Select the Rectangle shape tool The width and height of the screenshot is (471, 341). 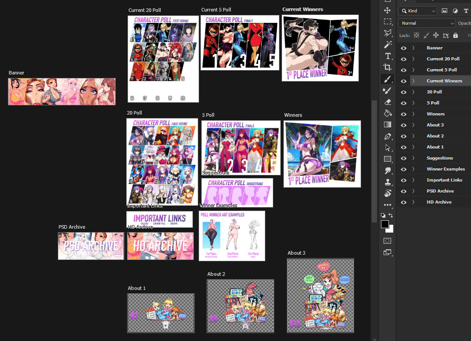388,159
